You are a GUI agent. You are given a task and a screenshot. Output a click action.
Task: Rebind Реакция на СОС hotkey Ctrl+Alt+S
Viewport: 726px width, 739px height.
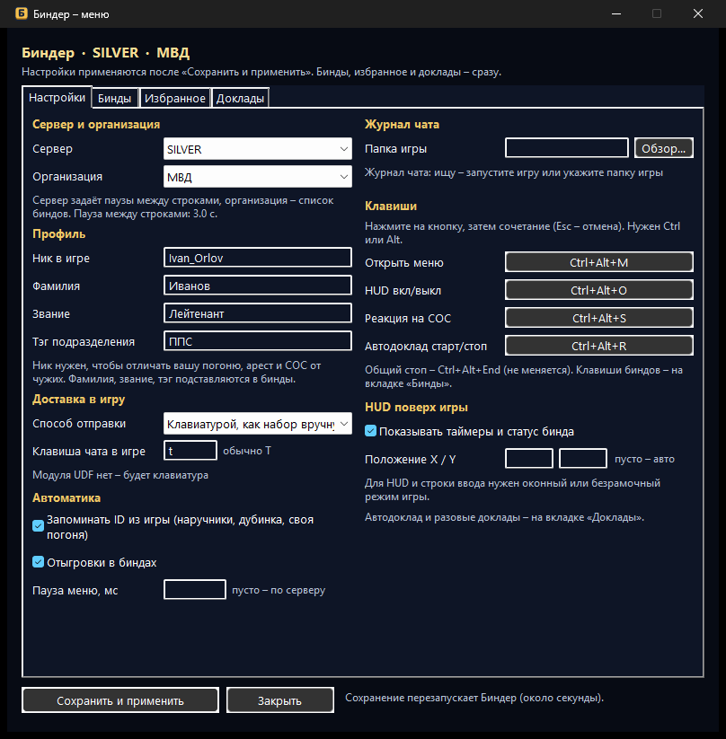coord(599,318)
